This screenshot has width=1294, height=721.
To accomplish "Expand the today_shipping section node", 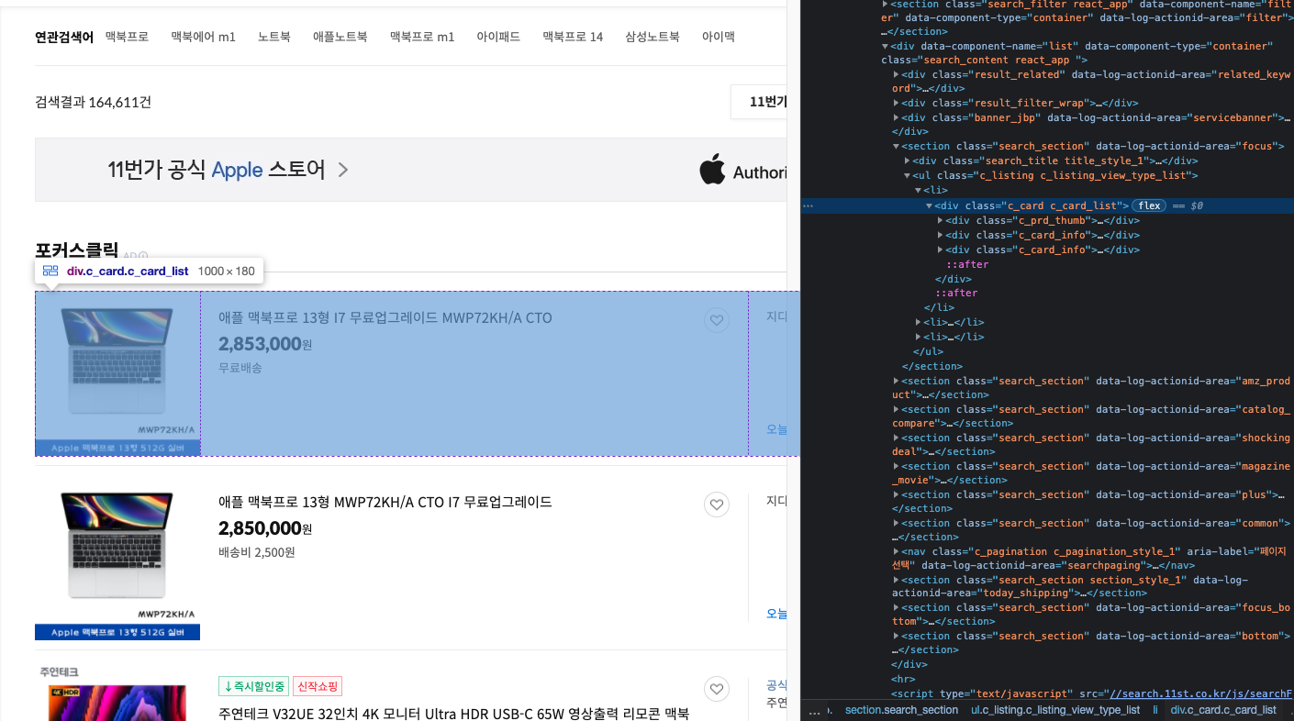I will pos(897,581).
